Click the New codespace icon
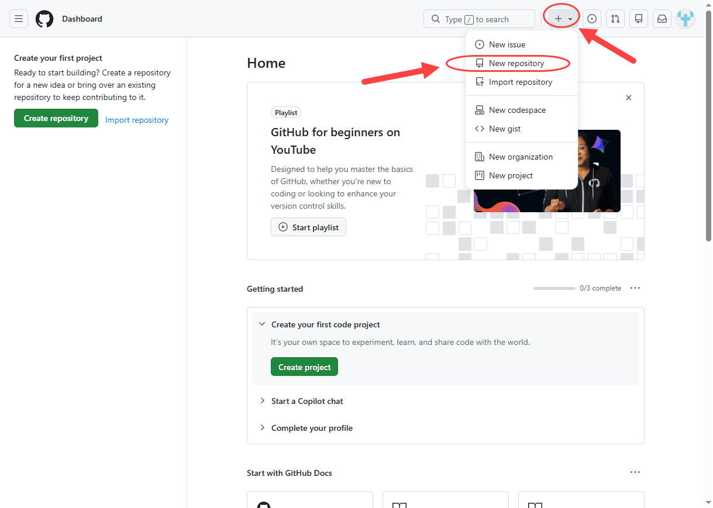 coord(480,110)
